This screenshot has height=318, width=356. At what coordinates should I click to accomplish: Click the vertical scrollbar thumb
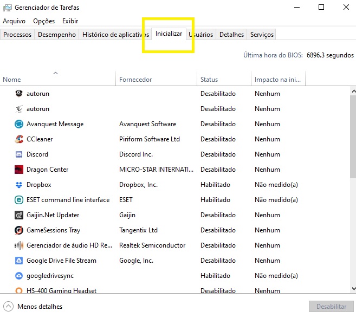pyautogui.click(x=353, y=137)
